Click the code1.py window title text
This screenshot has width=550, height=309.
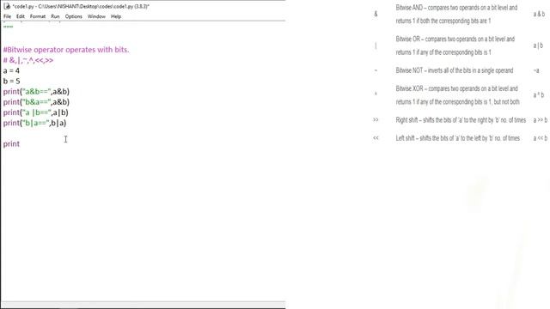click(x=81, y=6)
